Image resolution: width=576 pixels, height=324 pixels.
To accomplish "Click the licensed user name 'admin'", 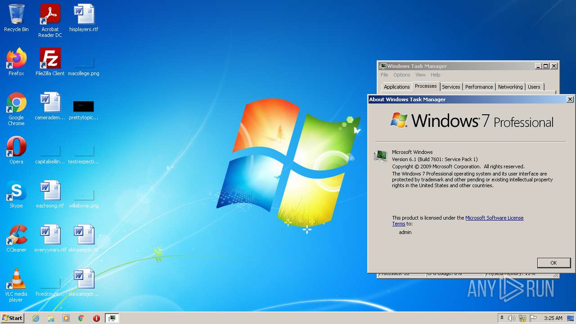I will [405, 232].
